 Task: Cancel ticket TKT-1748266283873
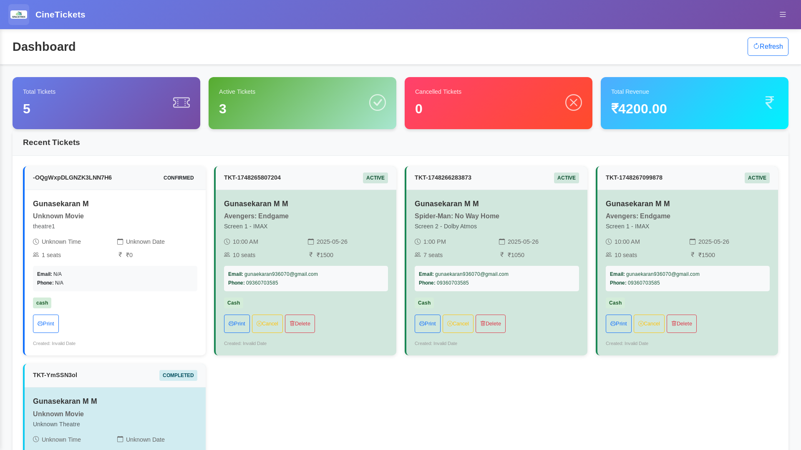tap(458, 324)
